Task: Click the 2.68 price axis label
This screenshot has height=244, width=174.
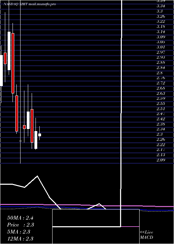Action: [x=161, y=88]
